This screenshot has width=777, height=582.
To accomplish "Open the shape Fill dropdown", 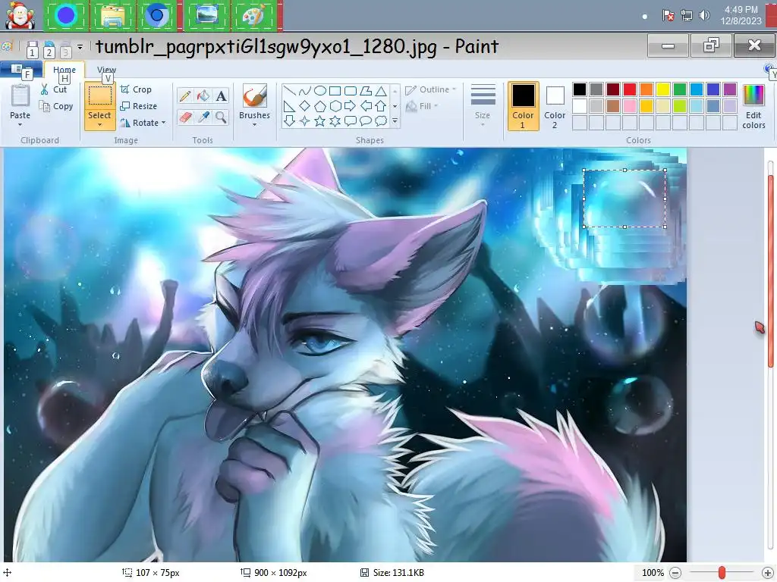I will click(422, 106).
